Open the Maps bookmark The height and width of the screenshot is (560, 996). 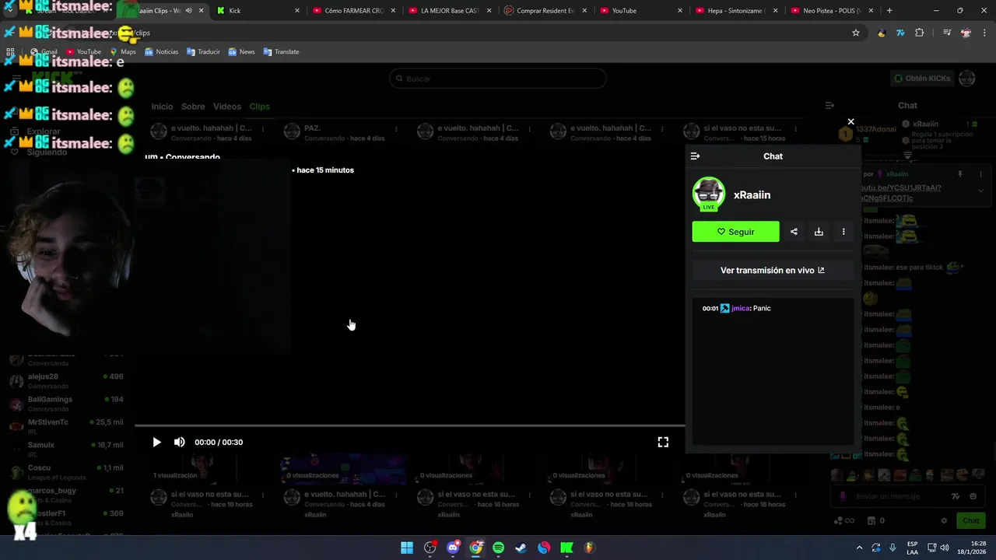[123, 52]
